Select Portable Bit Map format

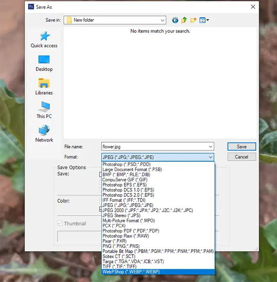158,251
